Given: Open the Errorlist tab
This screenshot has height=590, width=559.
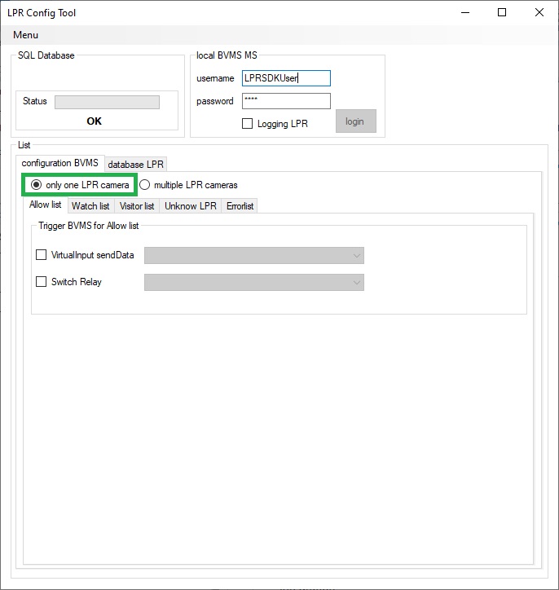Looking at the screenshot, I should click(240, 206).
